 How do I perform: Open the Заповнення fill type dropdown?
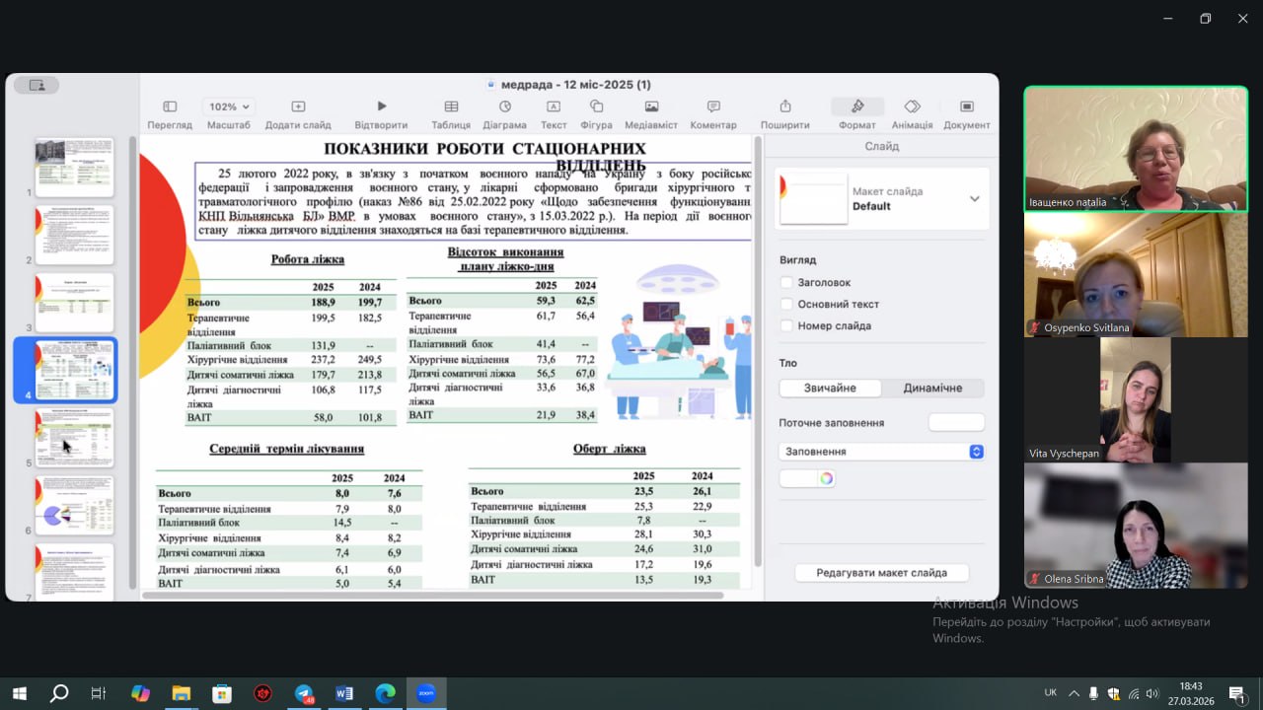(881, 452)
